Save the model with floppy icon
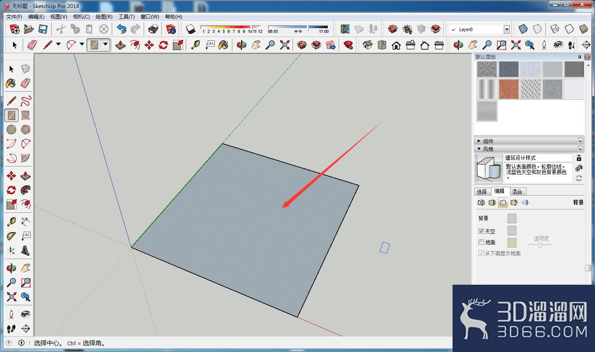Screen dimensions: 595x352 pos(42,29)
